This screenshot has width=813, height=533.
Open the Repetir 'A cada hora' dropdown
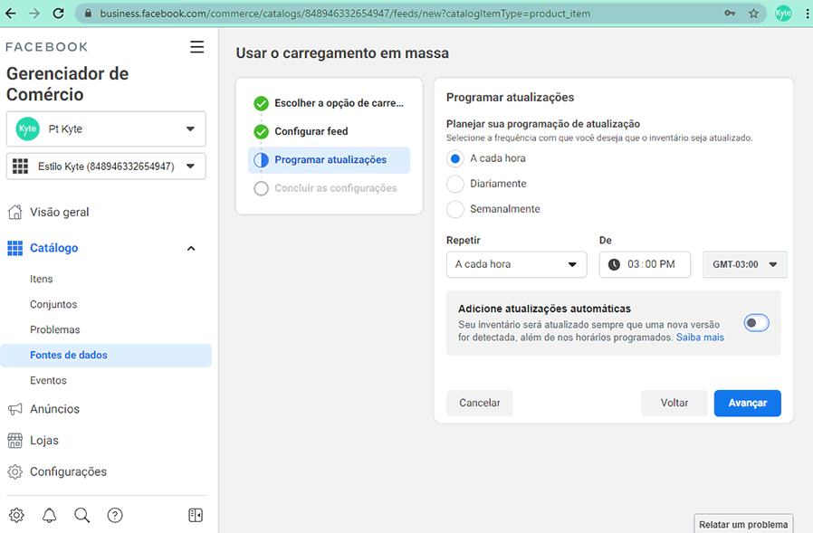(x=516, y=264)
